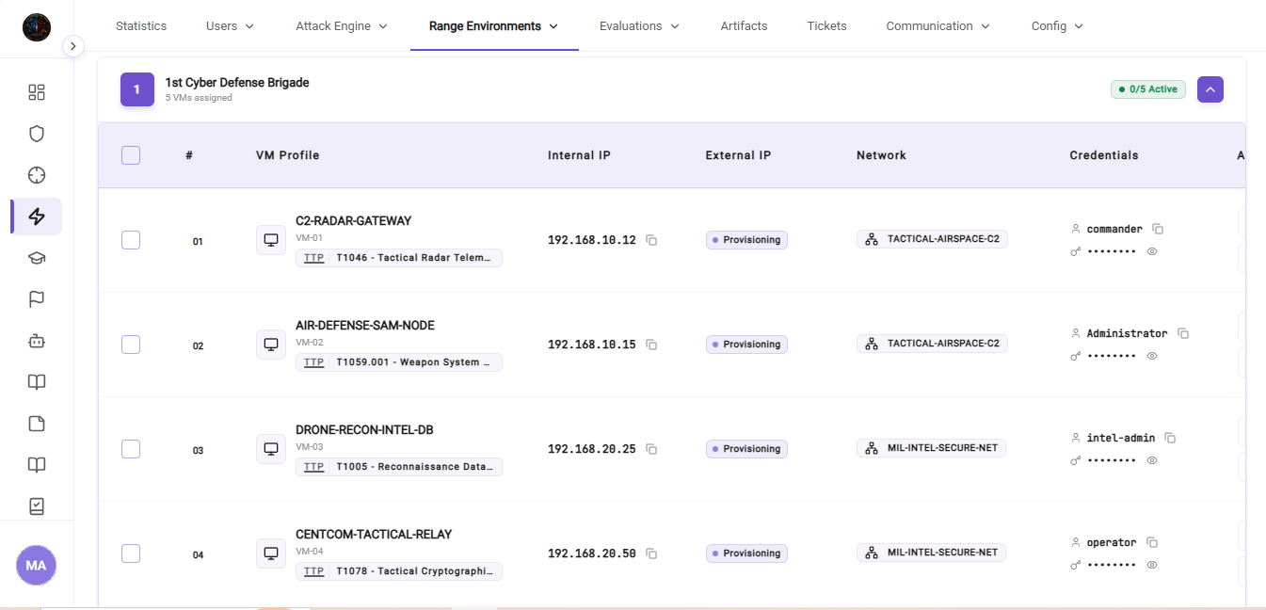Viewport: 1266px width, 610px height.
Task: Open the Config dropdown menu
Action: 1058,26
